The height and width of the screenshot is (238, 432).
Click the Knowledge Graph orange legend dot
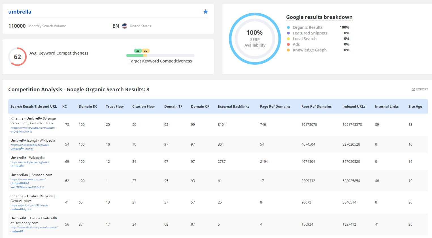click(288, 50)
